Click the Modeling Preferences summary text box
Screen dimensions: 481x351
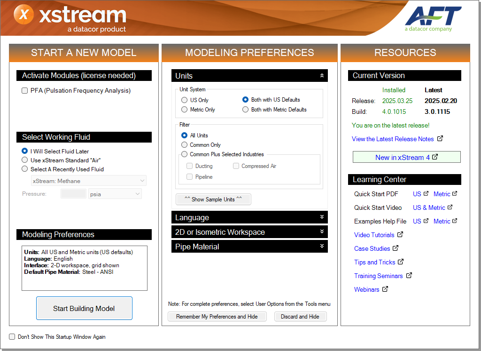tap(85, 268)
